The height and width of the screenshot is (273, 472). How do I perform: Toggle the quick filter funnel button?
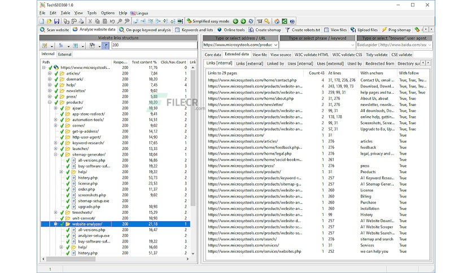pyautogui.click(x=106, y=46)
